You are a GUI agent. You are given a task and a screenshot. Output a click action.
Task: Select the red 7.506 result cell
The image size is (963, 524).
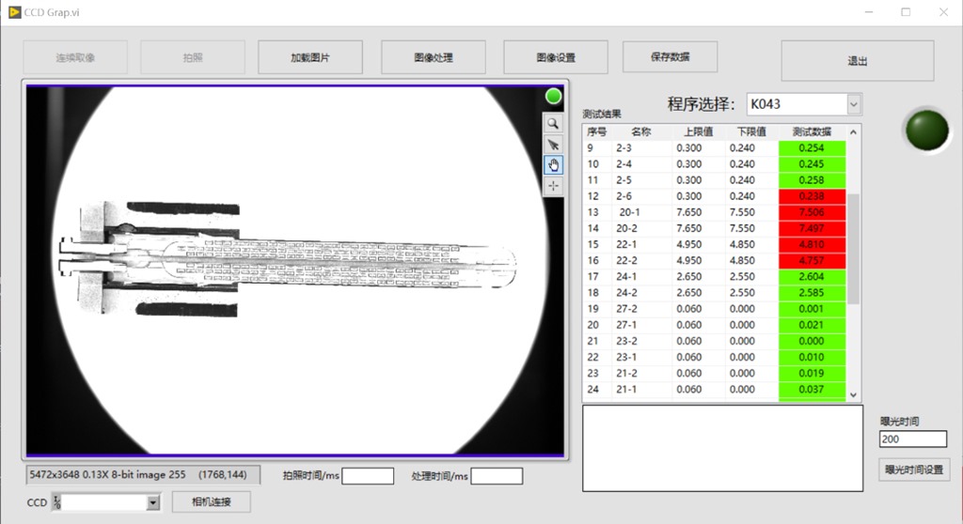point(812,212)
